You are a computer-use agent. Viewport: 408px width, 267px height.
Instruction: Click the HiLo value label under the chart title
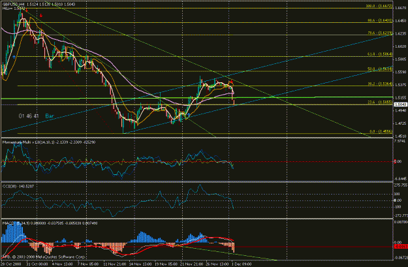tap(14, 8)
